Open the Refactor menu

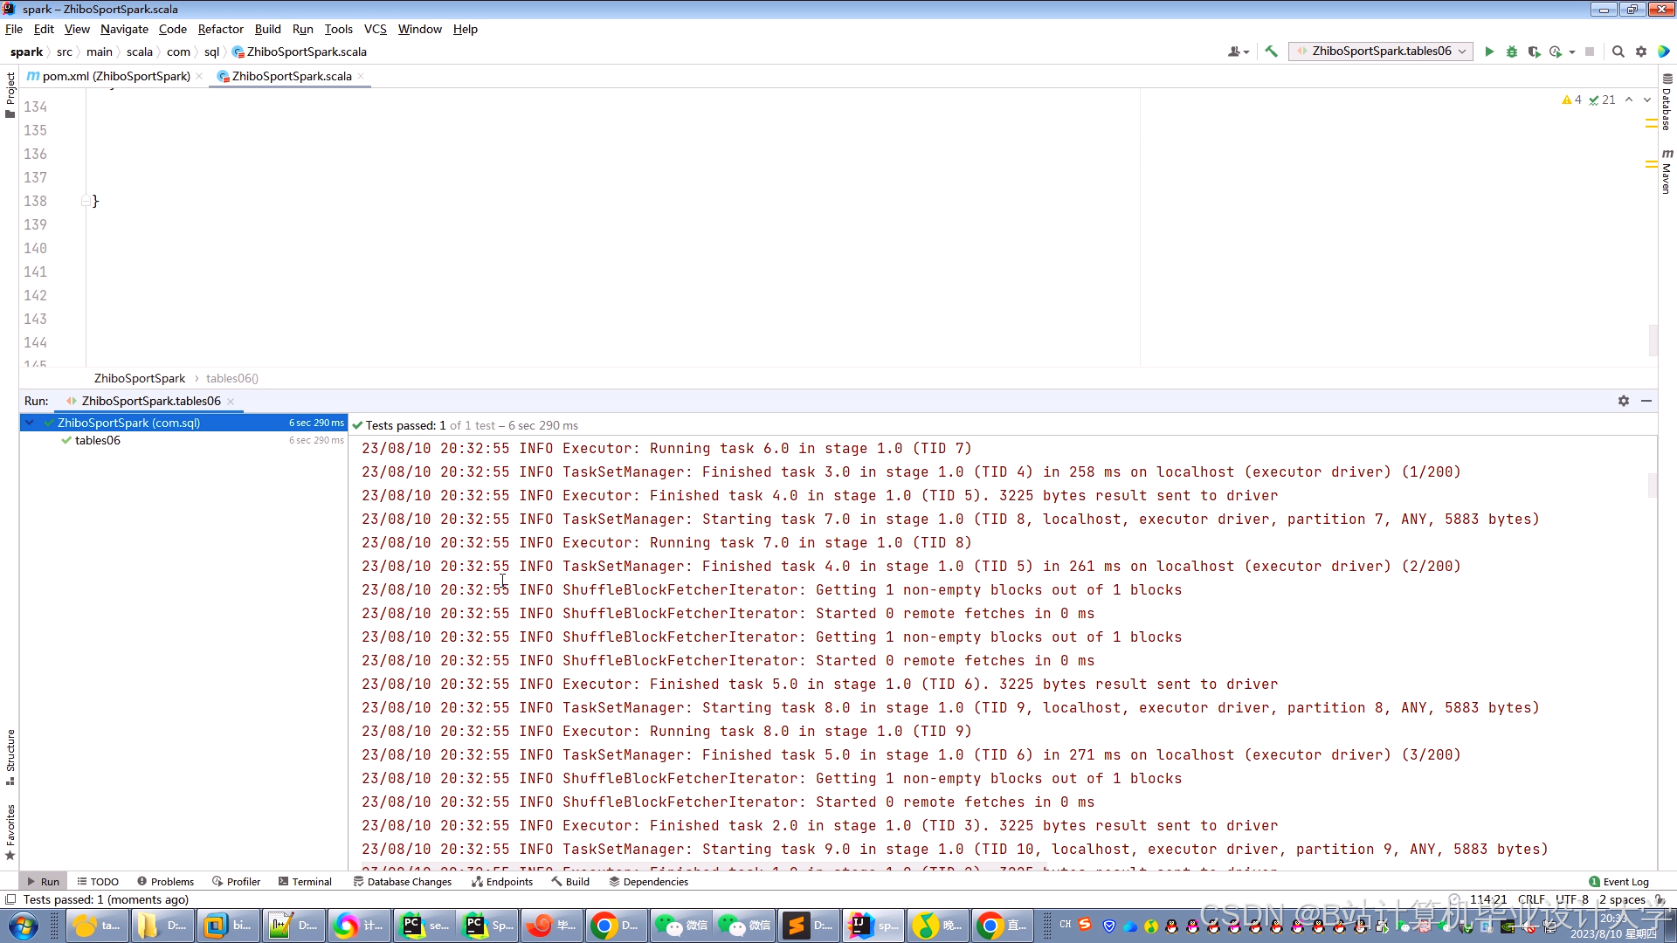pos(220,29)
